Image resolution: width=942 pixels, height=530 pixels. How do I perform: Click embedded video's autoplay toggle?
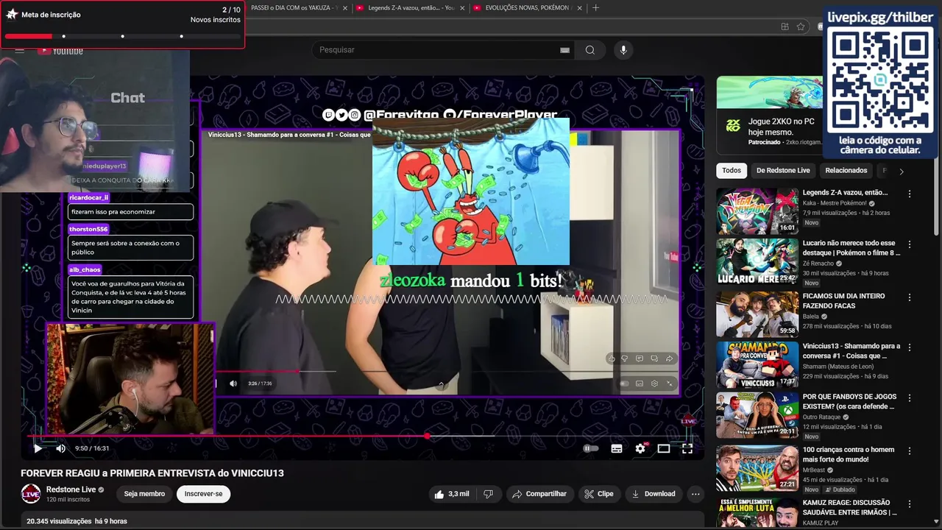pos(624,384)
